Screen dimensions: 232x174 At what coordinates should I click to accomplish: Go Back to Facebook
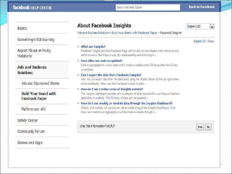(x=201, y=7)
